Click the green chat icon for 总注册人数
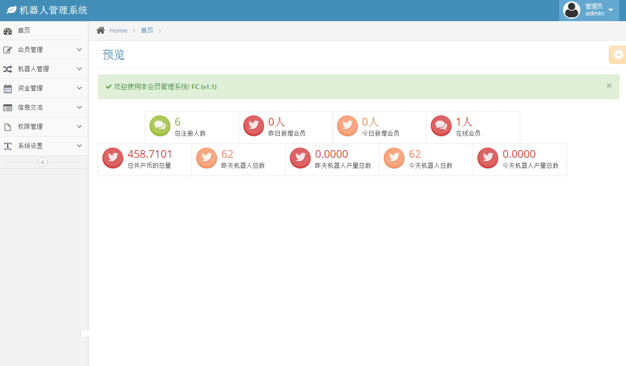626x366 pixels. (160, 126)
